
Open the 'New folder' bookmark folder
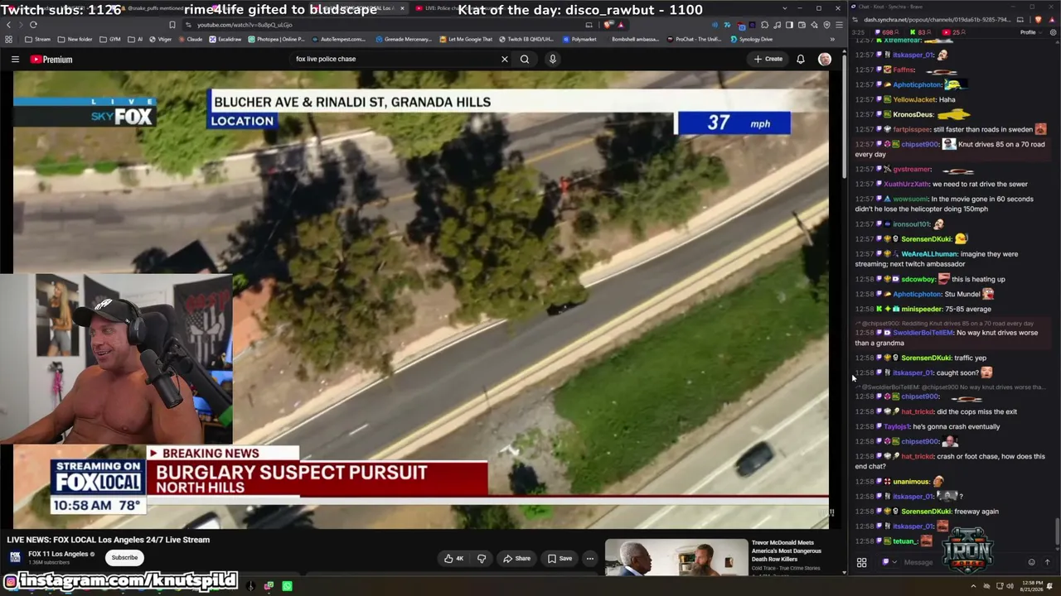(x=75, y=39)
